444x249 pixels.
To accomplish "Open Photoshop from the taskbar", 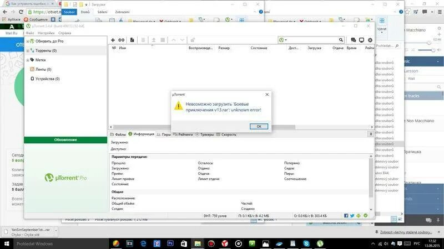I will [170, 243].
